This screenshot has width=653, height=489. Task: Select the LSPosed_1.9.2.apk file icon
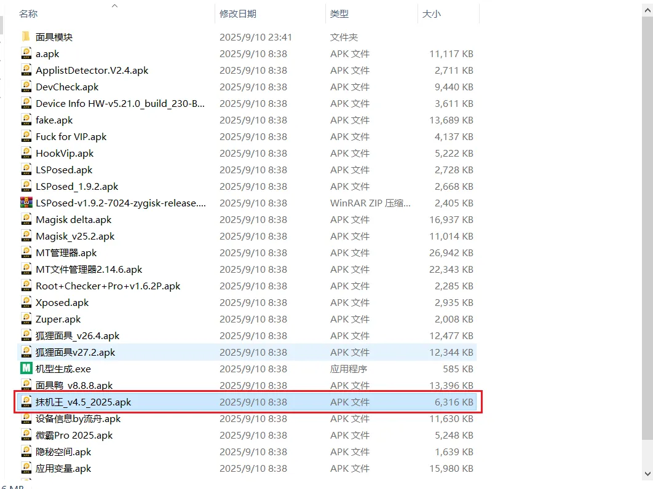[26, 186]
